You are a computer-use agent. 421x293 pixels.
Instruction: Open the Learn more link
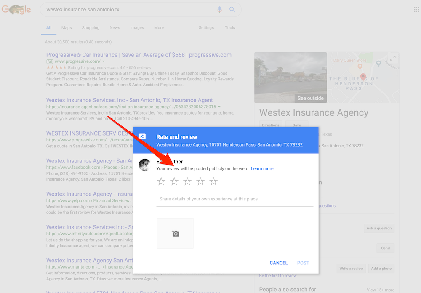[x=262, y=169]
